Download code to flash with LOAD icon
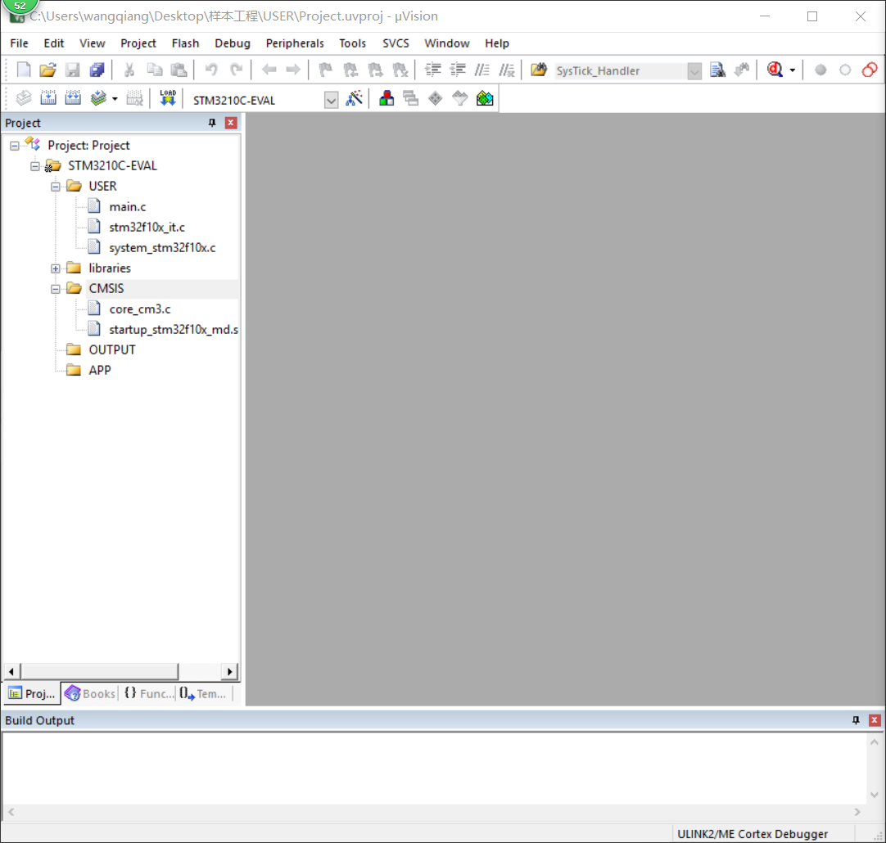 click(x=167, y=98)
